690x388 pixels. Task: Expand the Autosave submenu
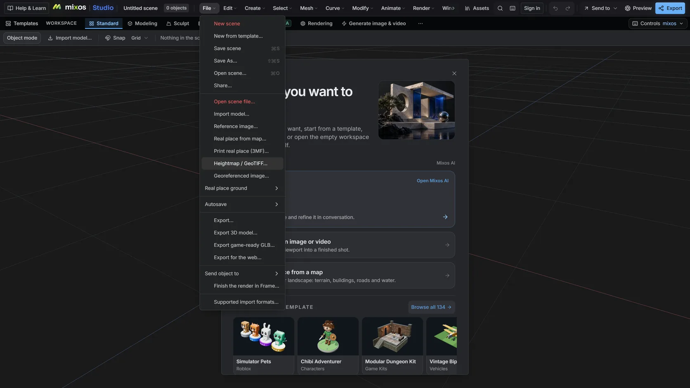pyautogui.click(x=242, y=204)
